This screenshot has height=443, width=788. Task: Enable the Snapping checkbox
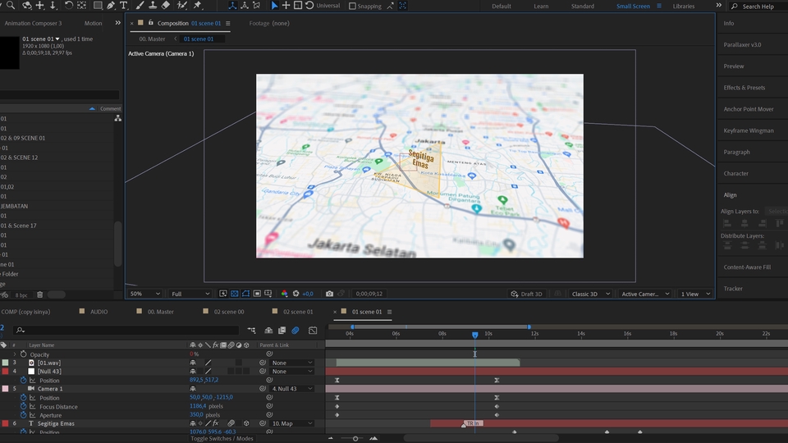tap(352, 6)
